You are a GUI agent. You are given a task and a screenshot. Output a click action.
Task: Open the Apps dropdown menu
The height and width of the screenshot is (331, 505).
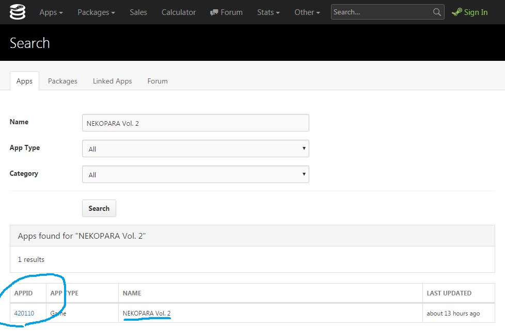tap(51, 12)
